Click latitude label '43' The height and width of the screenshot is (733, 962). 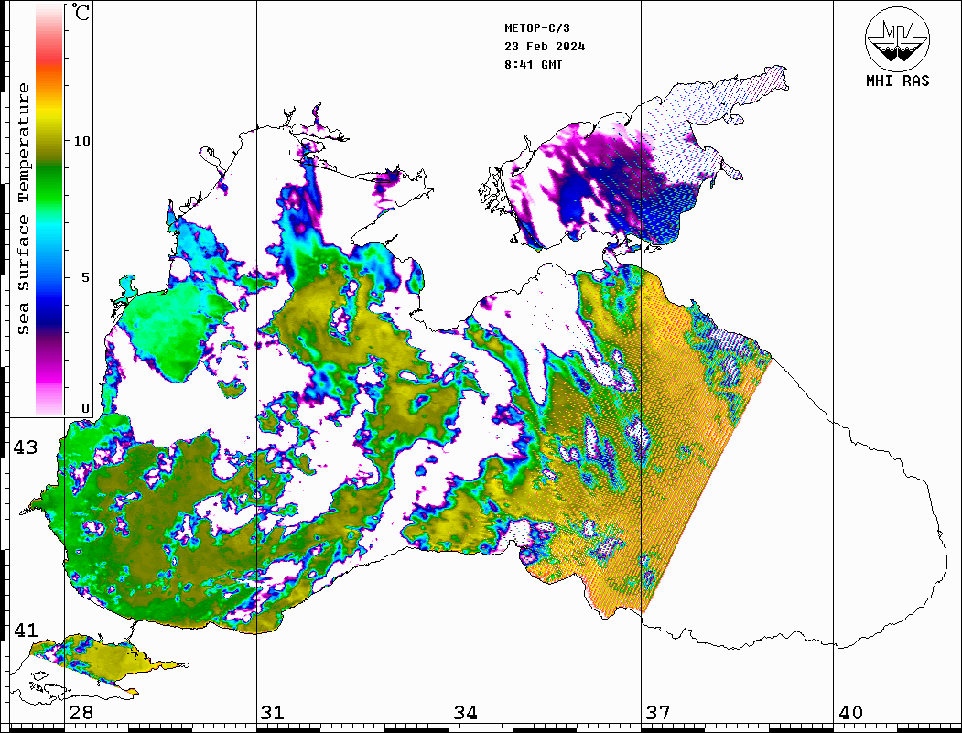point(26,447)
